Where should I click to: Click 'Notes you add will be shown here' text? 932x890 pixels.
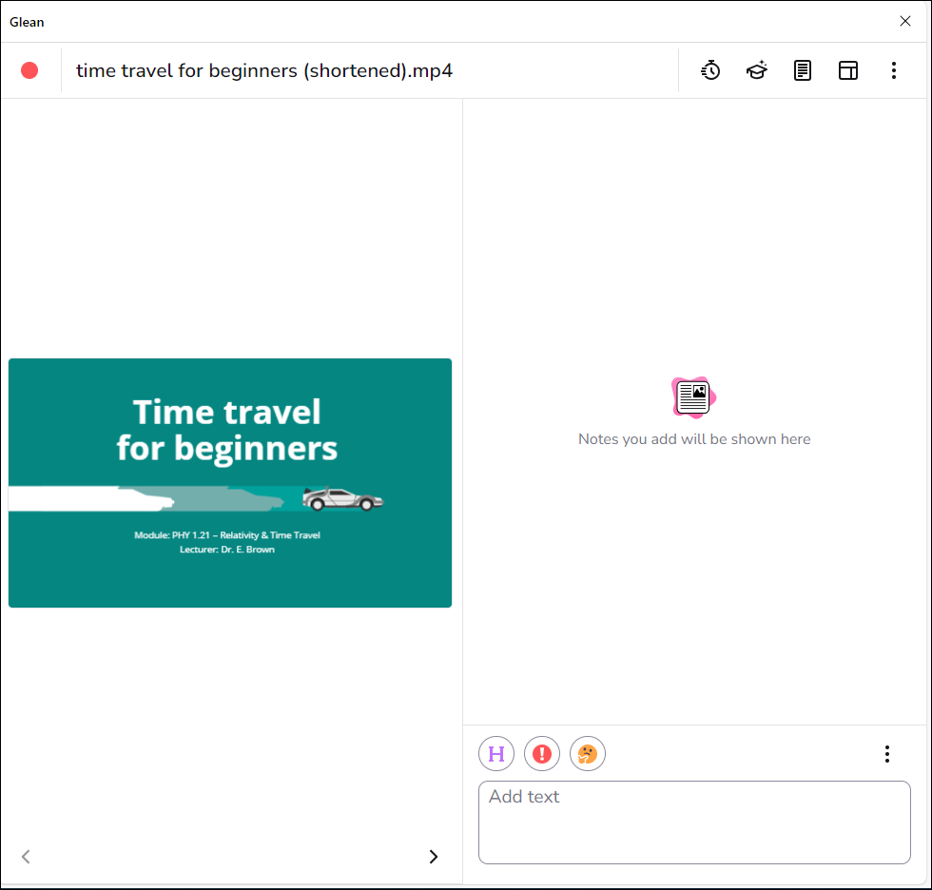[694, 439]
